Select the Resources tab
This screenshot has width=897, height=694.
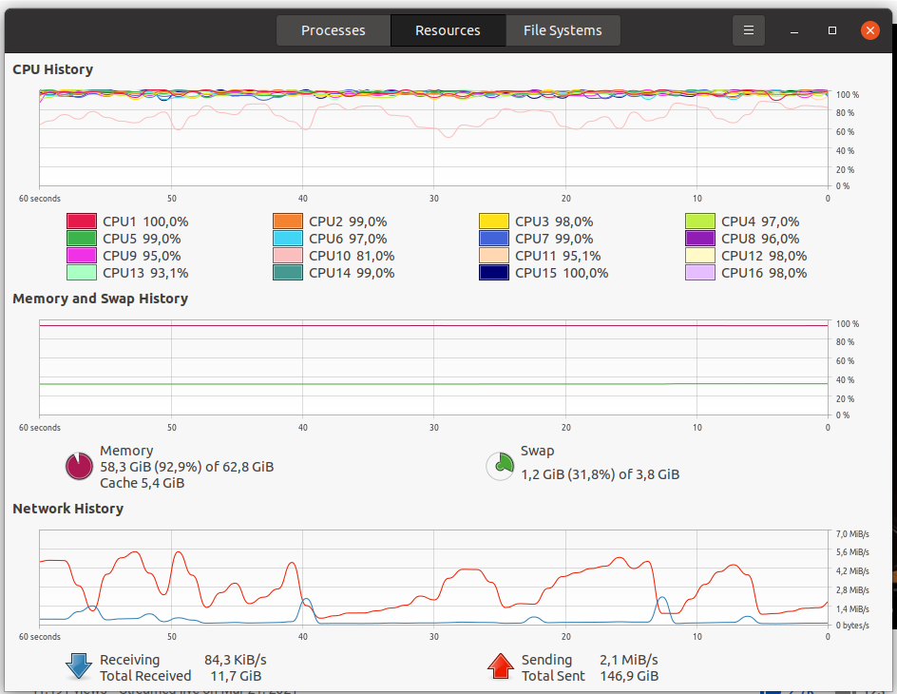[448, 30]
